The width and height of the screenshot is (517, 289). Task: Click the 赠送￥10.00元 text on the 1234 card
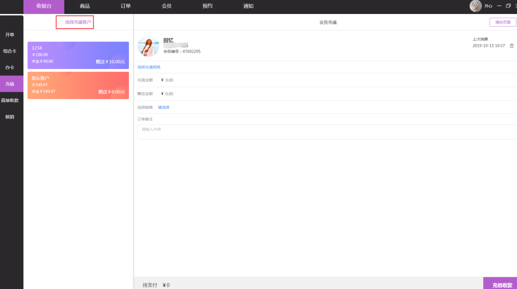pyautogui.click(x=110, y=62)
